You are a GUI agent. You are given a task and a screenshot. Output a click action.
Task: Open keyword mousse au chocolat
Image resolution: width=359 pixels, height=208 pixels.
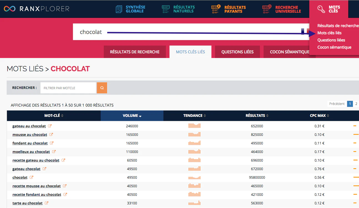(30, 135)
